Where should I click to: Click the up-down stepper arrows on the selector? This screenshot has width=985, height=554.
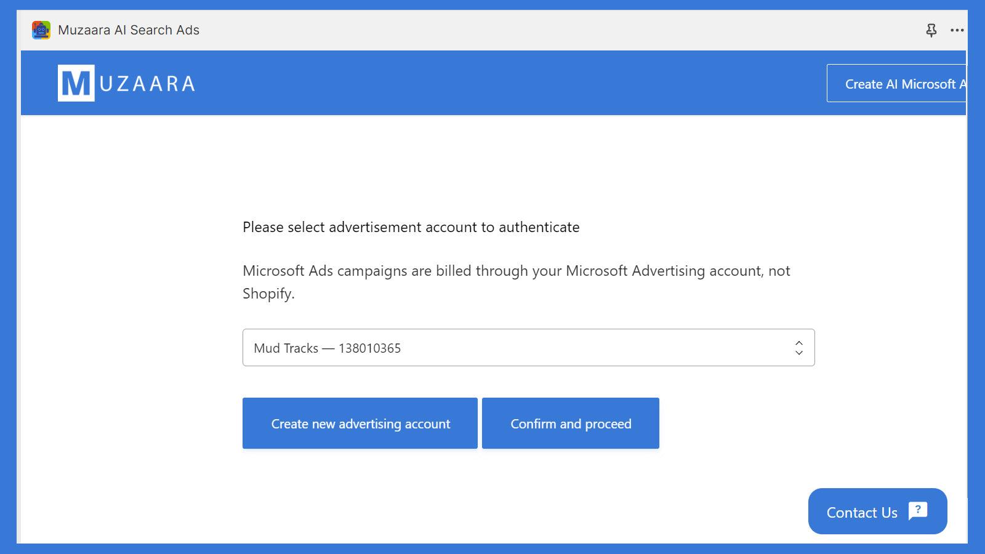(x=798, y=347)
